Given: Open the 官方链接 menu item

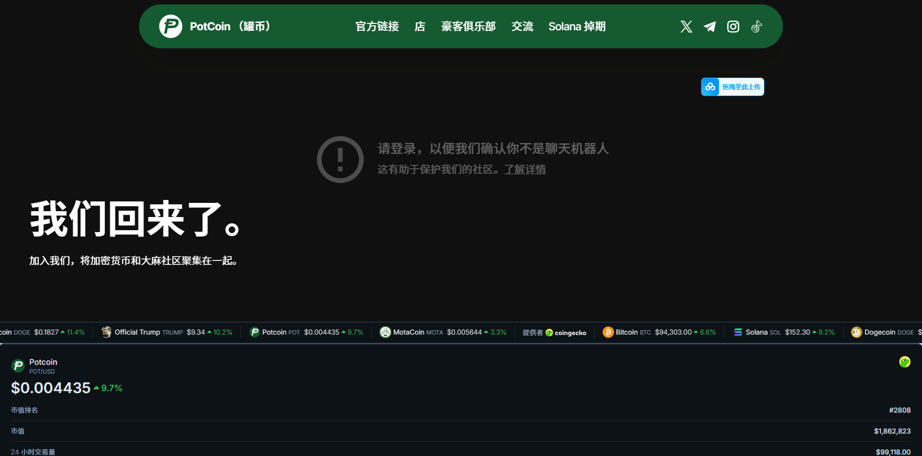Looking at the screenshot, I should click(x=377, y=26).
